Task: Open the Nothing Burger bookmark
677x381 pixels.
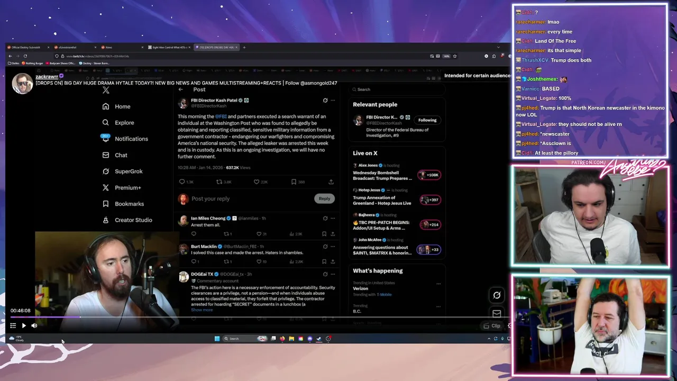Action: tap(32, 63)
